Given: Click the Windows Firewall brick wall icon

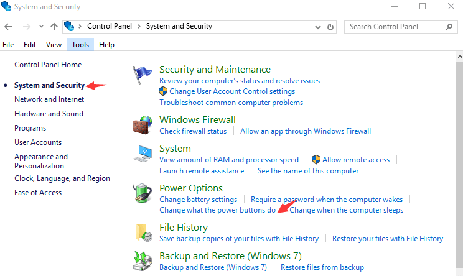Looking at the screenshot, I should click(x=143, y=125).
